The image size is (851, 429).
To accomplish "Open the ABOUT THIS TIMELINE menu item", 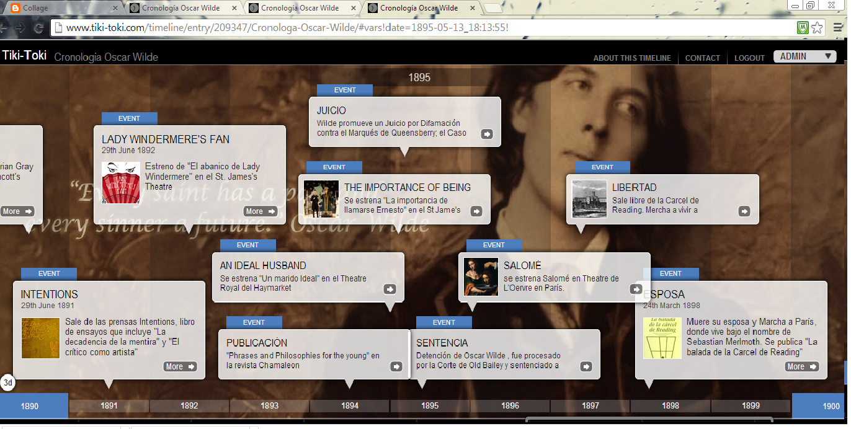I will [x=632, y=58].
